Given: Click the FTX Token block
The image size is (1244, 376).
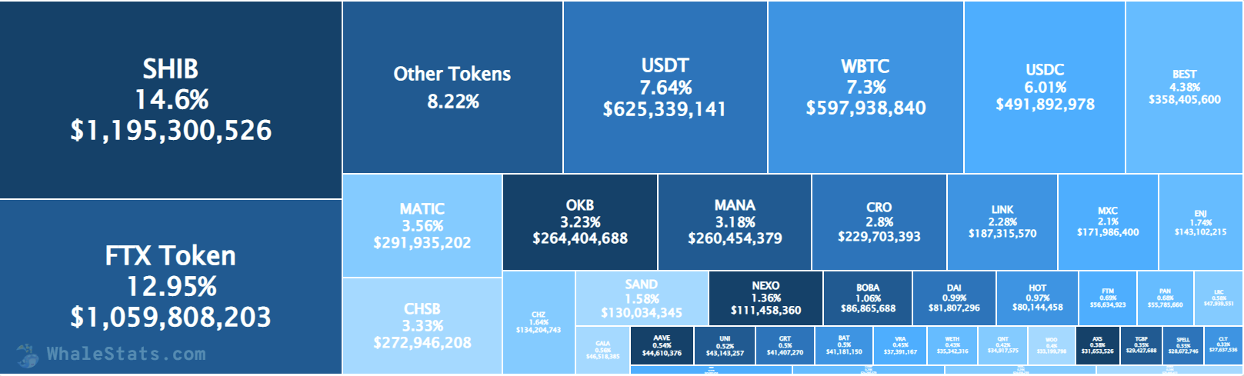Looking at the screenshot, I should point(171,286).
